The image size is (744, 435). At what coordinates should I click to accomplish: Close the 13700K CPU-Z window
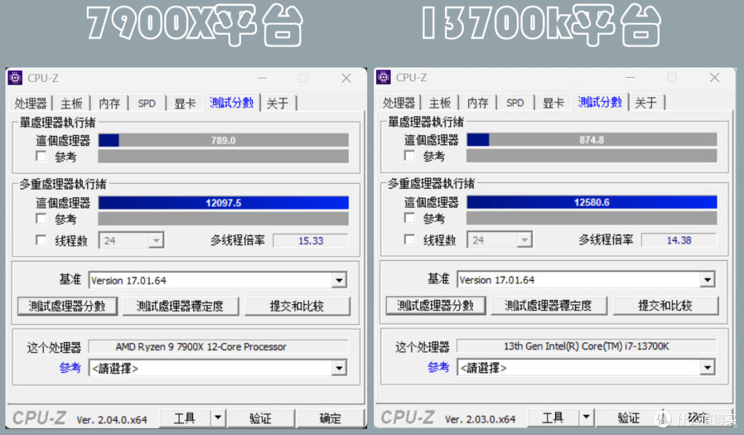(x=714, y=78)
